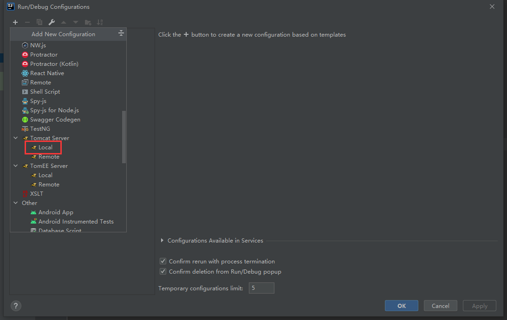The height and width of the screenshot is (320, 507).
Task: Select the Spy-js for Node.js icon
Action: click(x=25, y=110)
